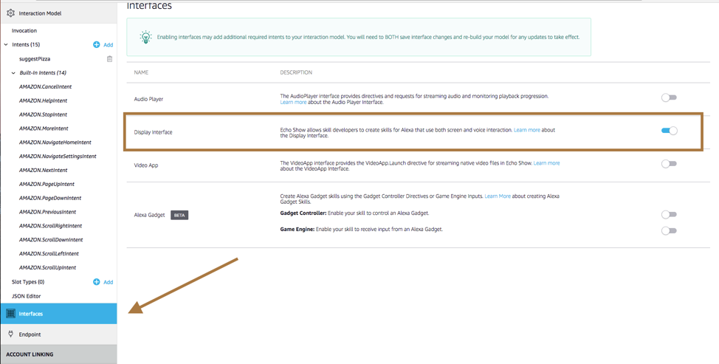Select AMAZON.PageUpIntent in the list
The image size is (719, 364).
point(47,185)
